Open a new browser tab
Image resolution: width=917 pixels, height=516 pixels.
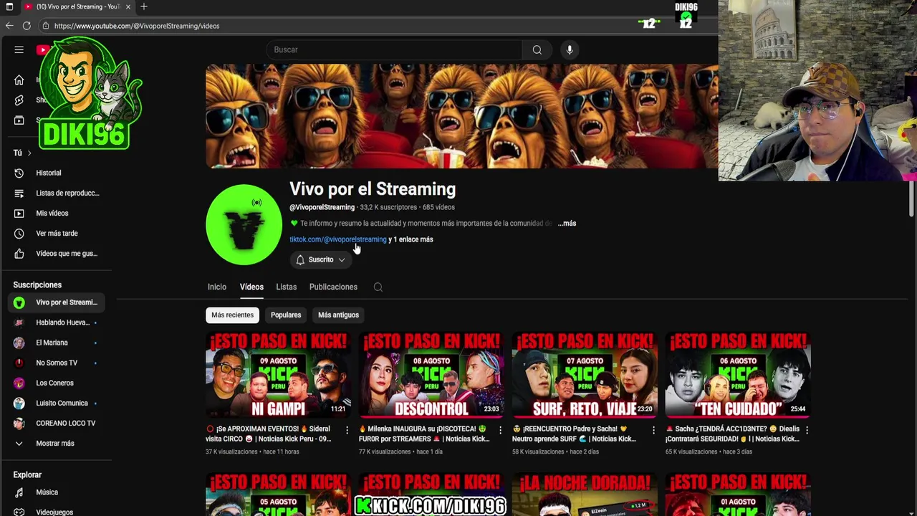pyautogui.click(x=143, y=6)
